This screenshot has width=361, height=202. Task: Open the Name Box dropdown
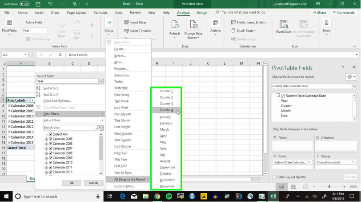tap(25, 55)
